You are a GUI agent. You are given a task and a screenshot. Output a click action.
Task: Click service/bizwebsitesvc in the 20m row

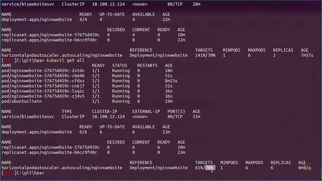[28, 4]
